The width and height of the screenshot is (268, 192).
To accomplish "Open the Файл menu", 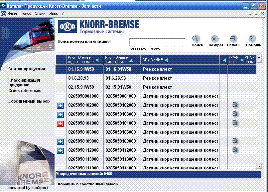I will pos(13,13).
